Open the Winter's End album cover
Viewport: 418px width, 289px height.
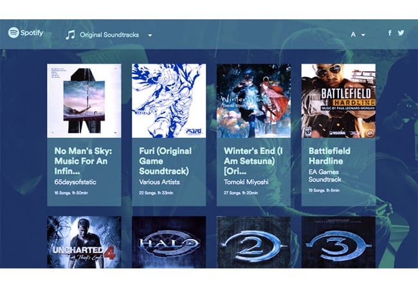[x=253, y=101]
